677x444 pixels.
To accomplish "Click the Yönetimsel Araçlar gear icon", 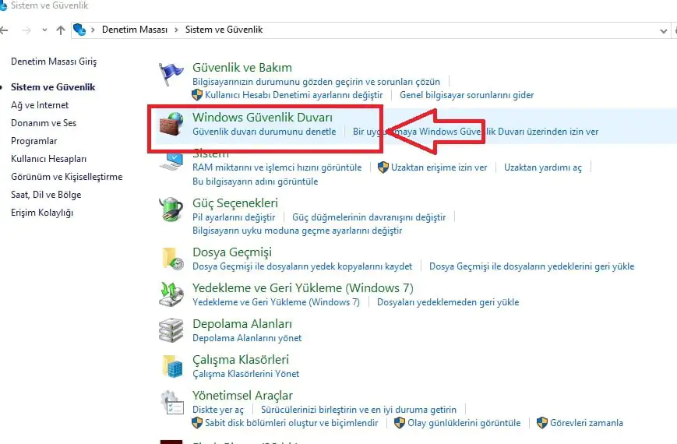I will (171, 402).
